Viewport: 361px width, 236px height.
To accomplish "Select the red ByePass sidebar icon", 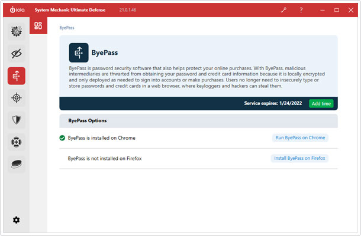I will (x=17, y=76).
